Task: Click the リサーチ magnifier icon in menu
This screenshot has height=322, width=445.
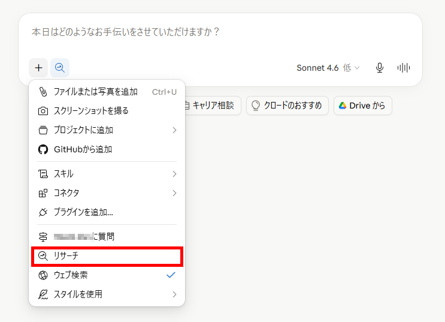Action: pyautogui.click(x=43, y=256)
